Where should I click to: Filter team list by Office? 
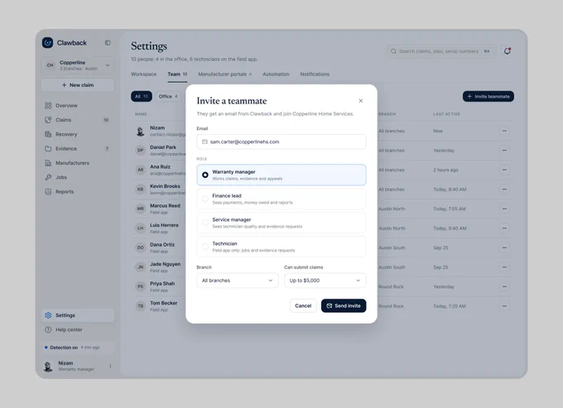168,96
